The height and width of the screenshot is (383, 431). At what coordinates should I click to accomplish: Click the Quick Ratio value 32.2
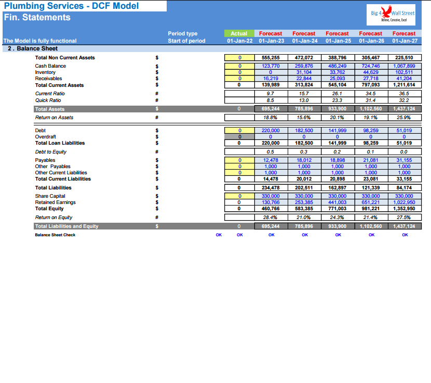coord(405,100)
